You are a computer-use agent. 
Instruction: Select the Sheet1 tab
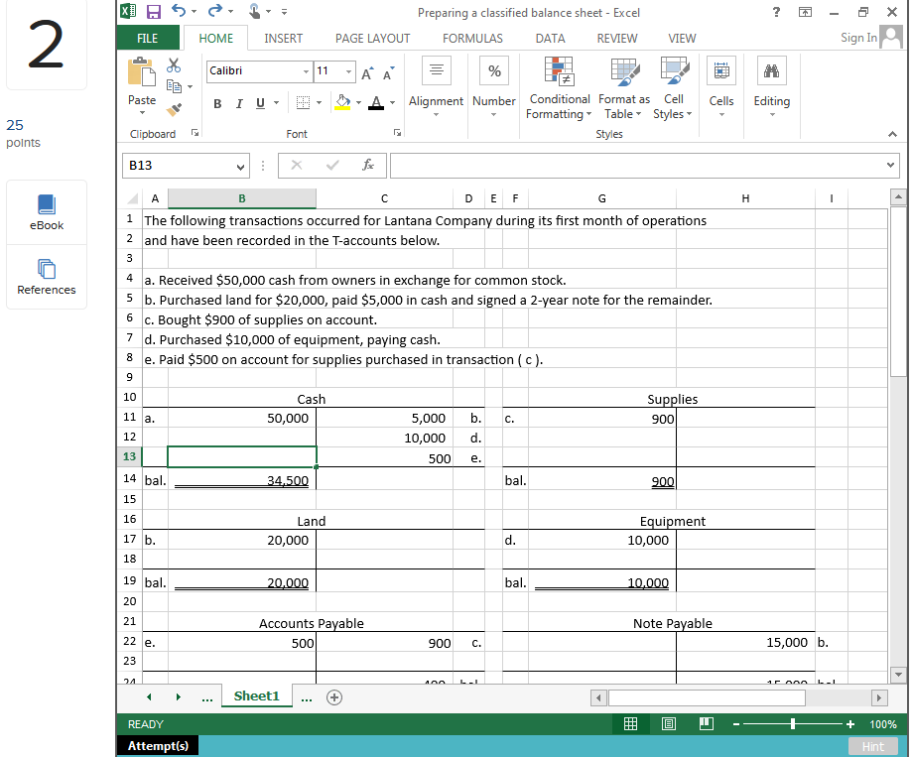(x=256, y=696)
